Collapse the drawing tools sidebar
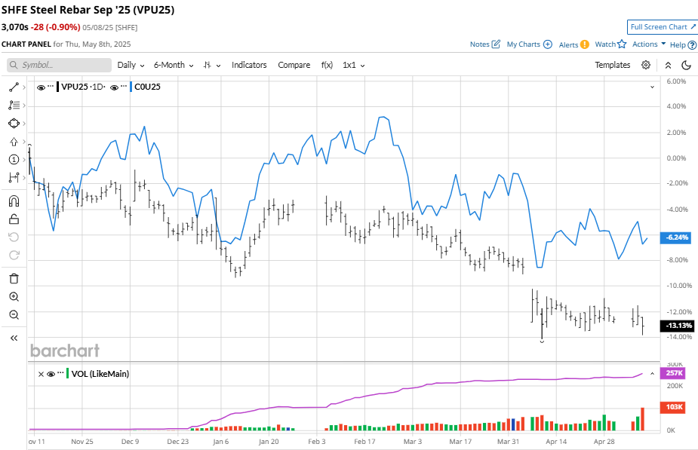This screenshot has width=698, height=450. [14, 338]
